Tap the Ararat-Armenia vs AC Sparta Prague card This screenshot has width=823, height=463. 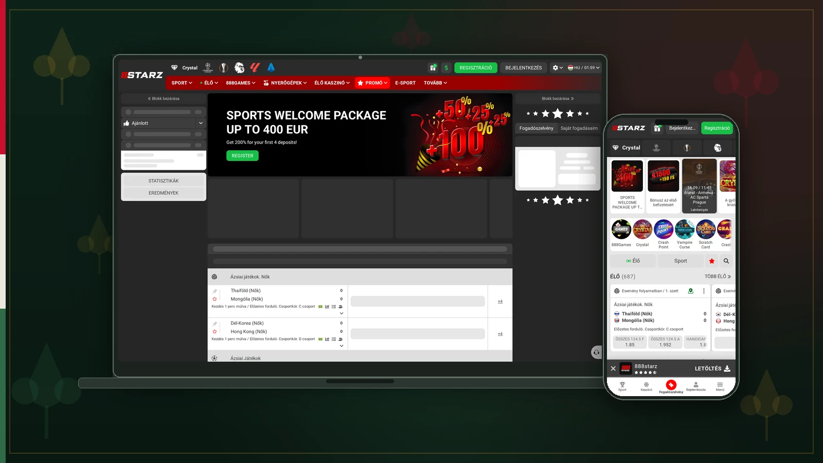coord(700,186)
